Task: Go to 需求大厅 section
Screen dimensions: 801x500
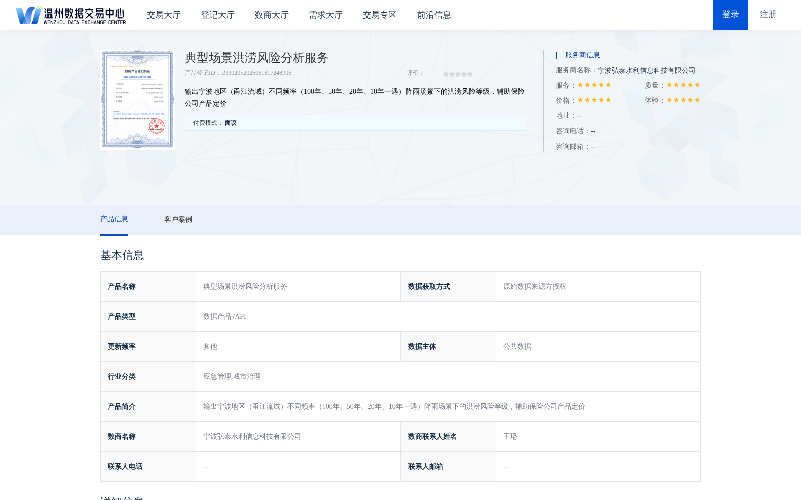Action: (326, 15)
